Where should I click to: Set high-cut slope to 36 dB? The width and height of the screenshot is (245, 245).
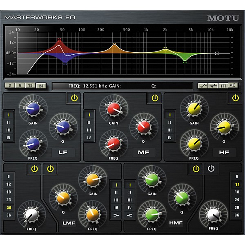coord(237,215)
